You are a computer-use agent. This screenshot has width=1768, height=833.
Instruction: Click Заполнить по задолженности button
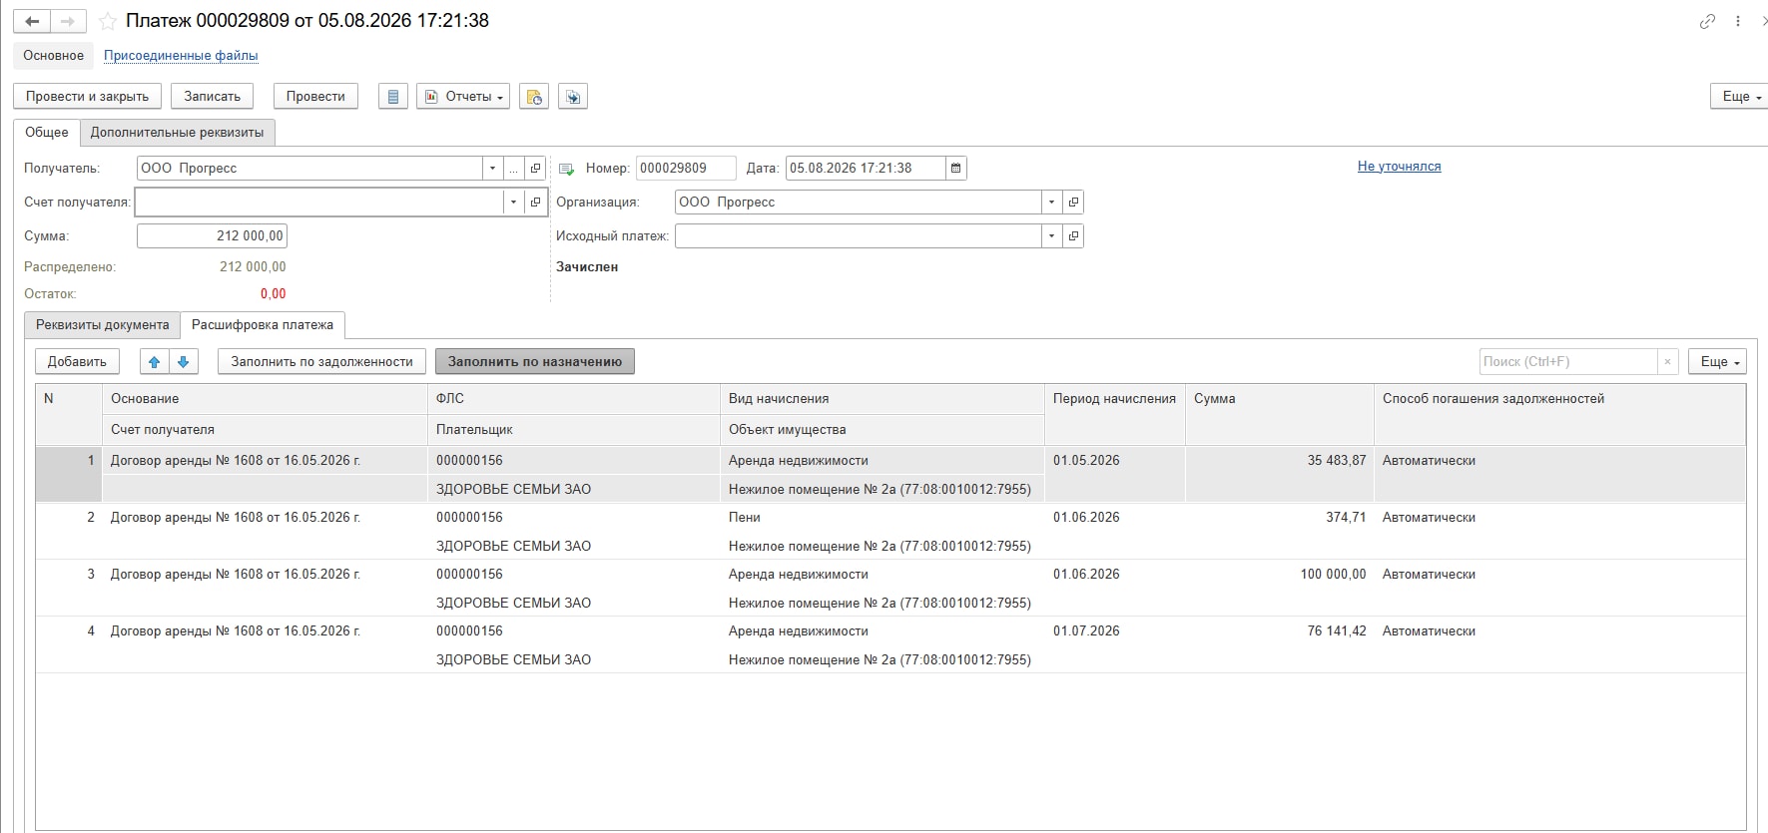[x=321, y=362]
